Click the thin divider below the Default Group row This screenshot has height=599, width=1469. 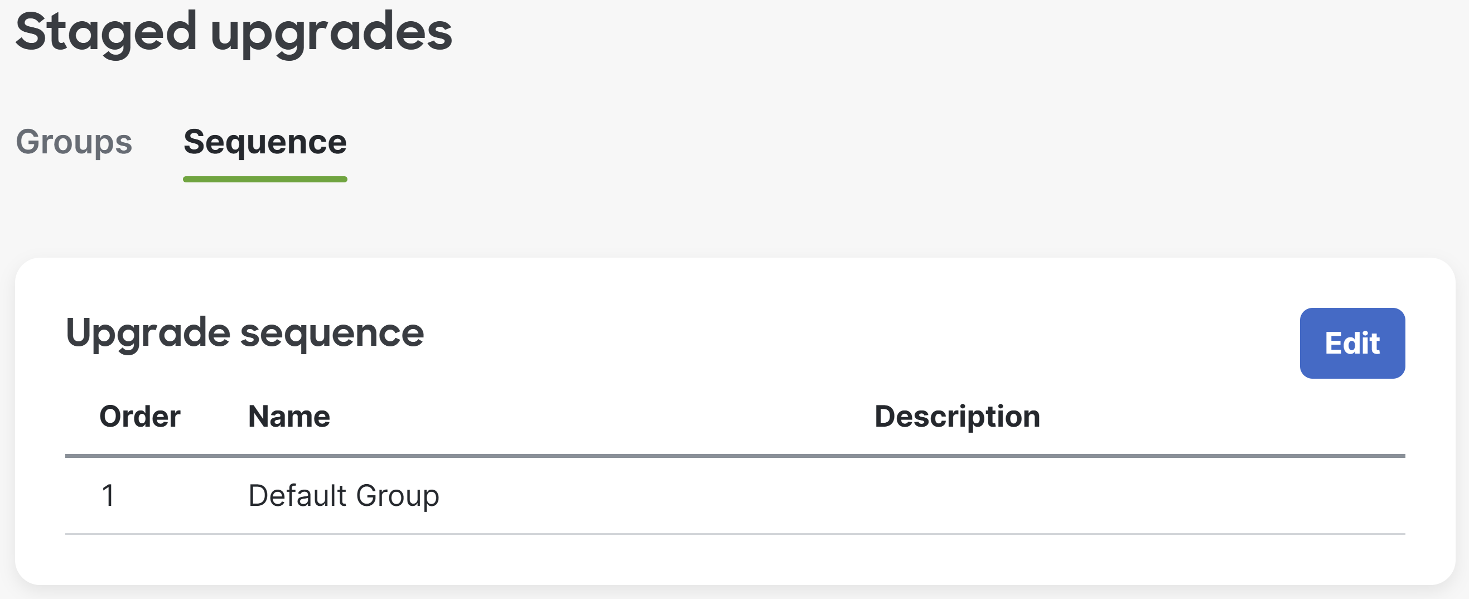[735, 534]
